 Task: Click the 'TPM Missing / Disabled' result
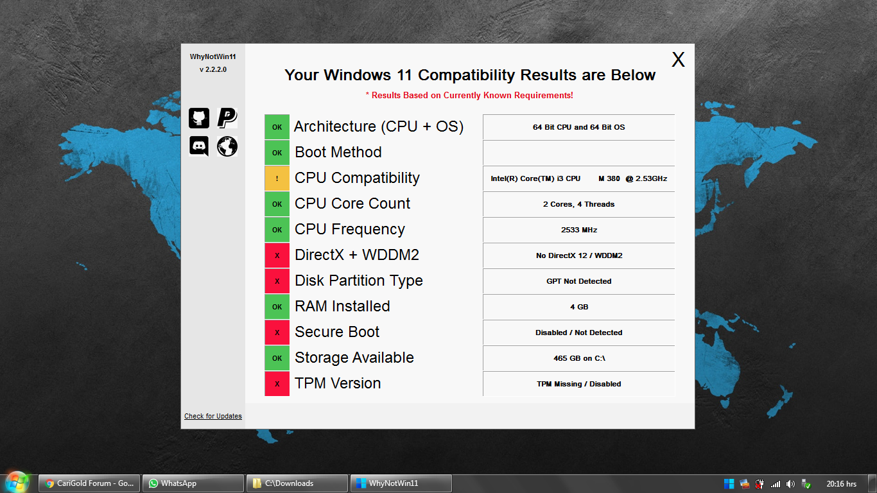pos(578,384)
